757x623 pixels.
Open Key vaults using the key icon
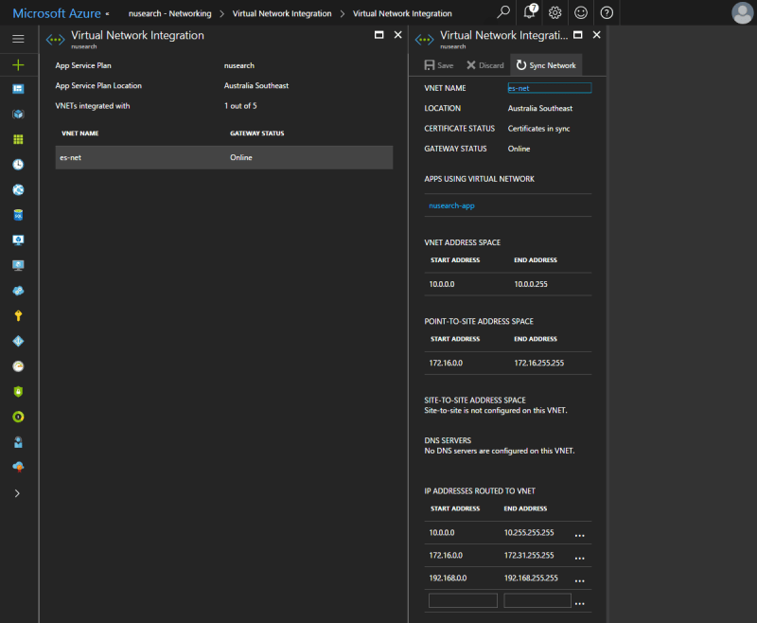click(x=18, y=315)
